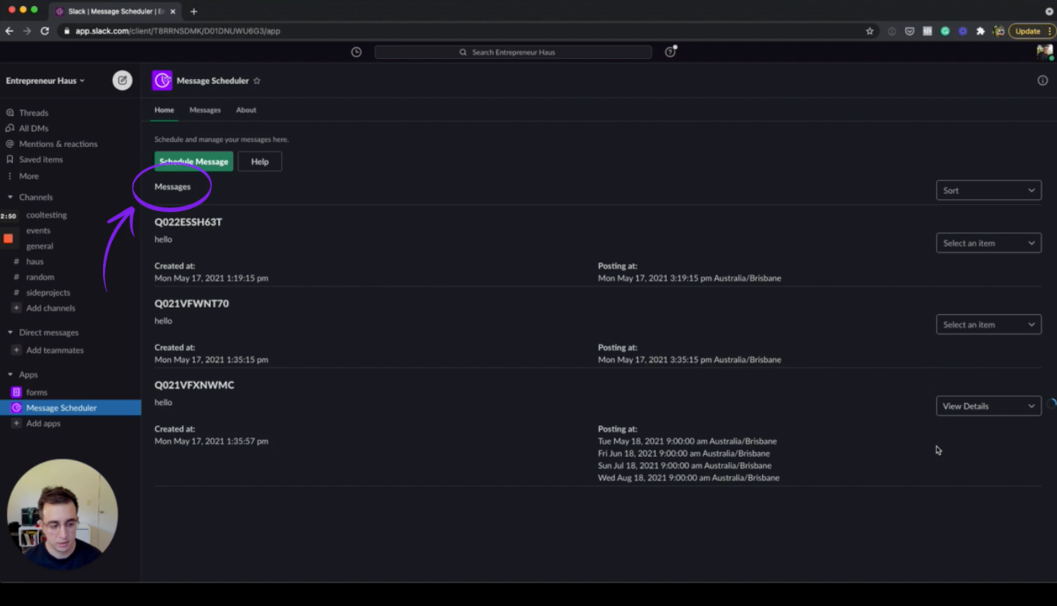Image resolution: width=1057 pixels, height=606 pixels.
Task: Click the Help button
Action: click(259, 161)
